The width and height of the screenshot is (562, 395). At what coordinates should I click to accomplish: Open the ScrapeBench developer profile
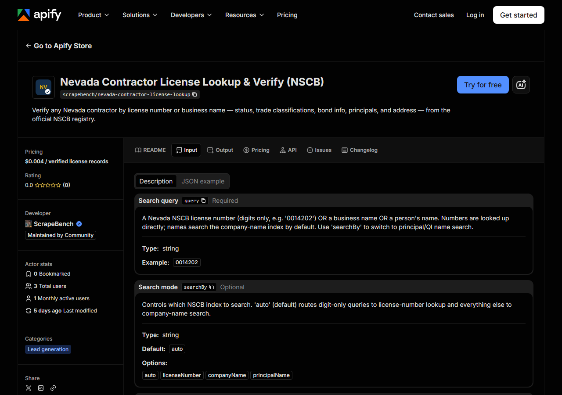(x=54, y=224)
